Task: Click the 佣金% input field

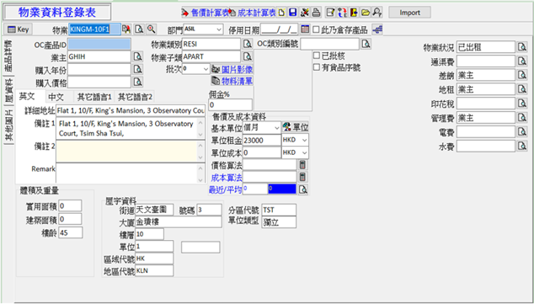Action: tap(230, 104)
